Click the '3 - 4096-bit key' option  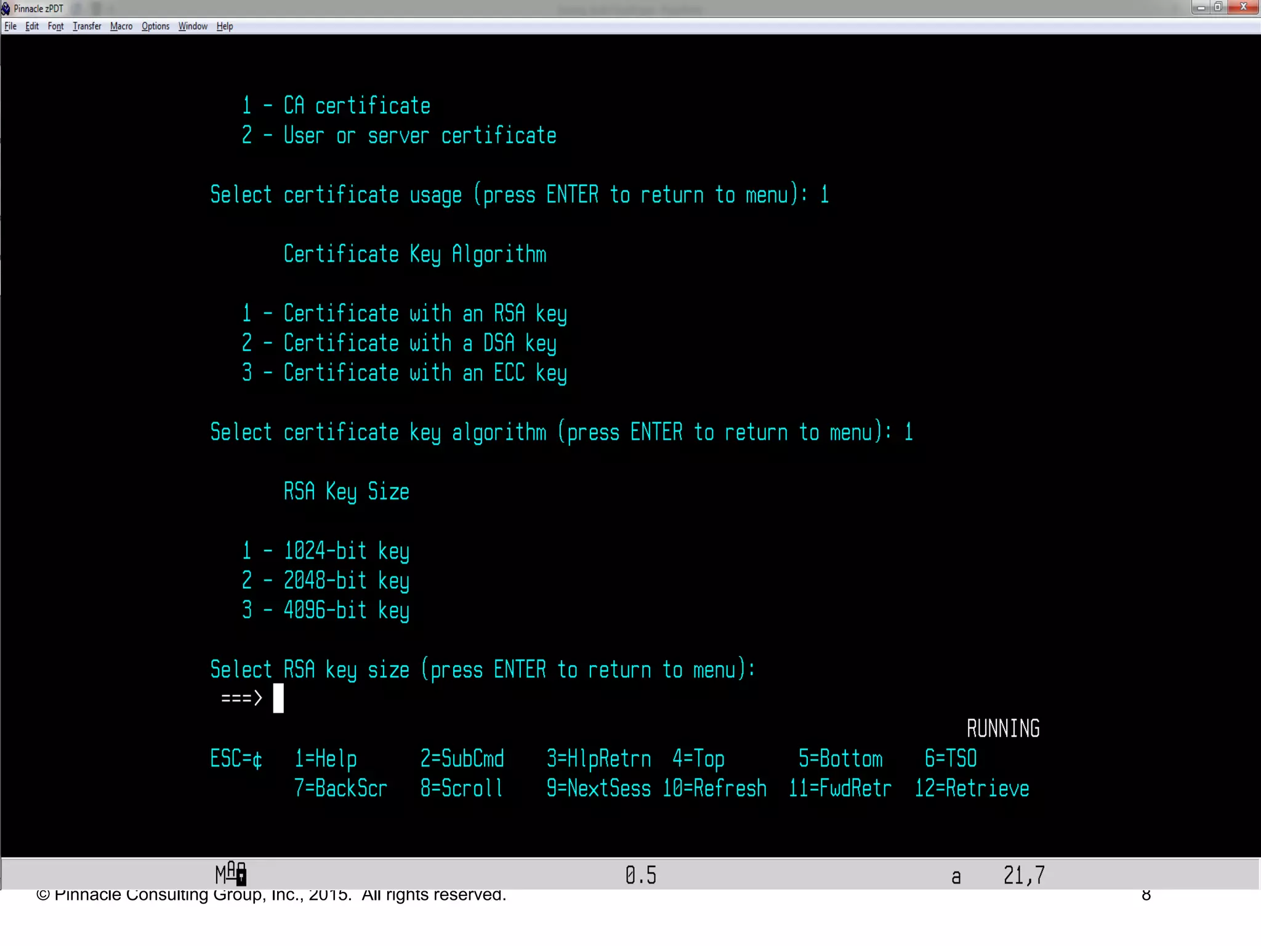326,610
